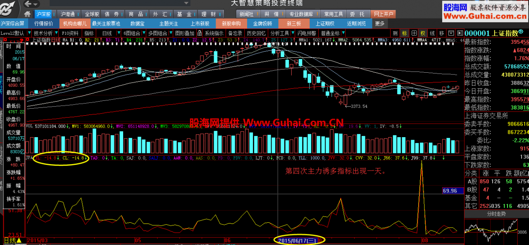Viewport: 529px width, 245px height.
Task: Open 新股申购 sub-tab
Action: 231,24
